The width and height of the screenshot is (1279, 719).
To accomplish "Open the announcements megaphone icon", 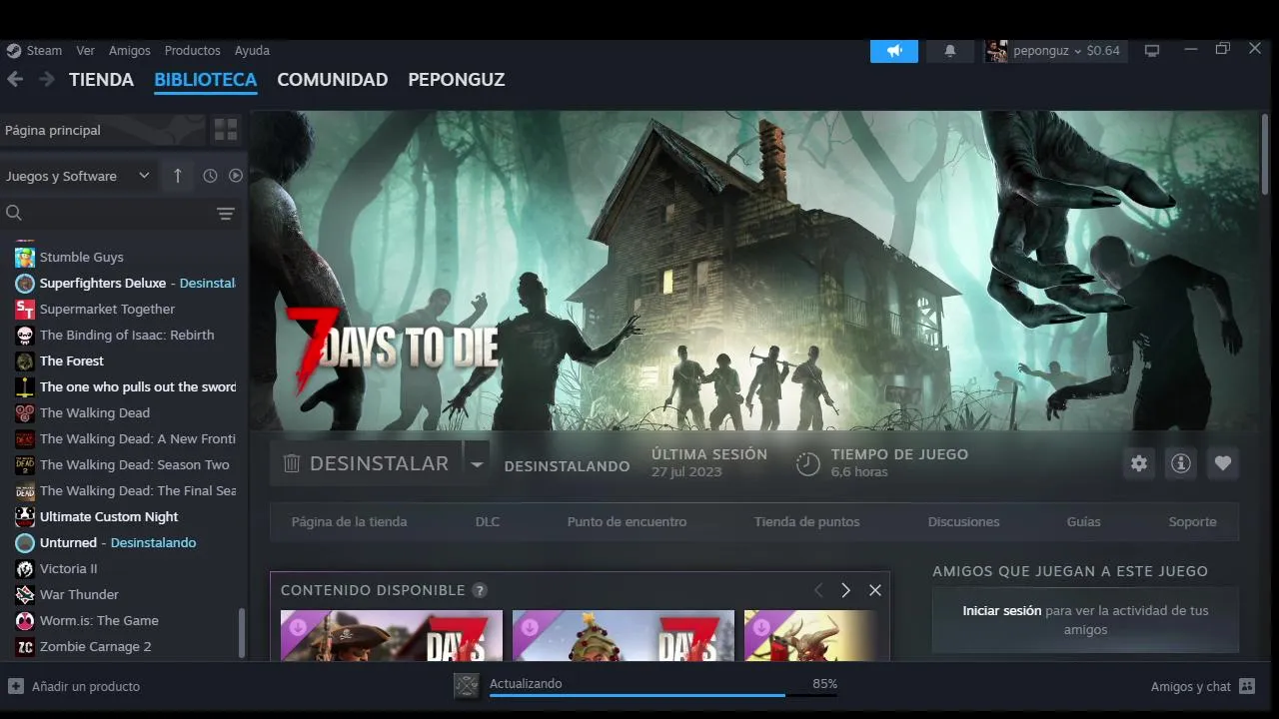I will (x=894, y=50).
